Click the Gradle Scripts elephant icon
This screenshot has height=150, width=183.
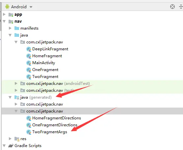click(x=11, y=146)
